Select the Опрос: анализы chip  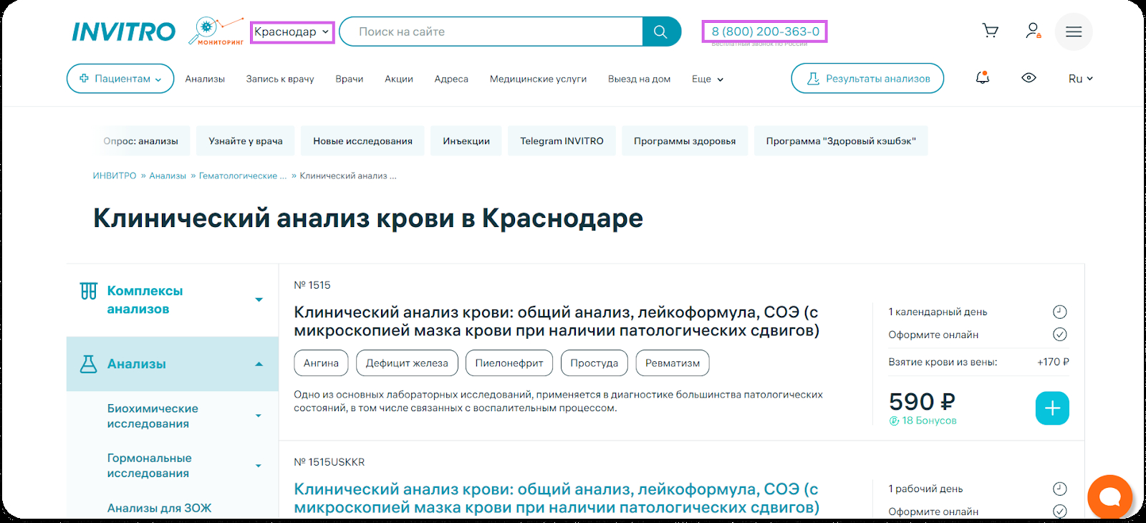[x=140, y=141]
